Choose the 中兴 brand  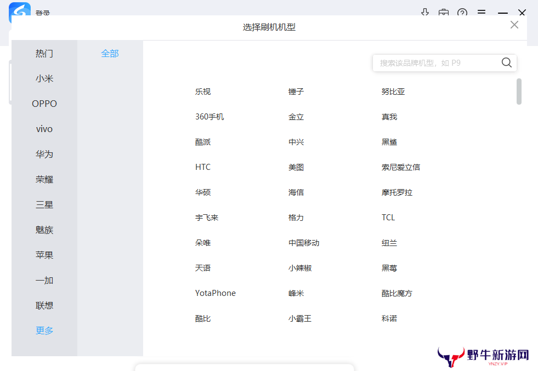[296, 142]
